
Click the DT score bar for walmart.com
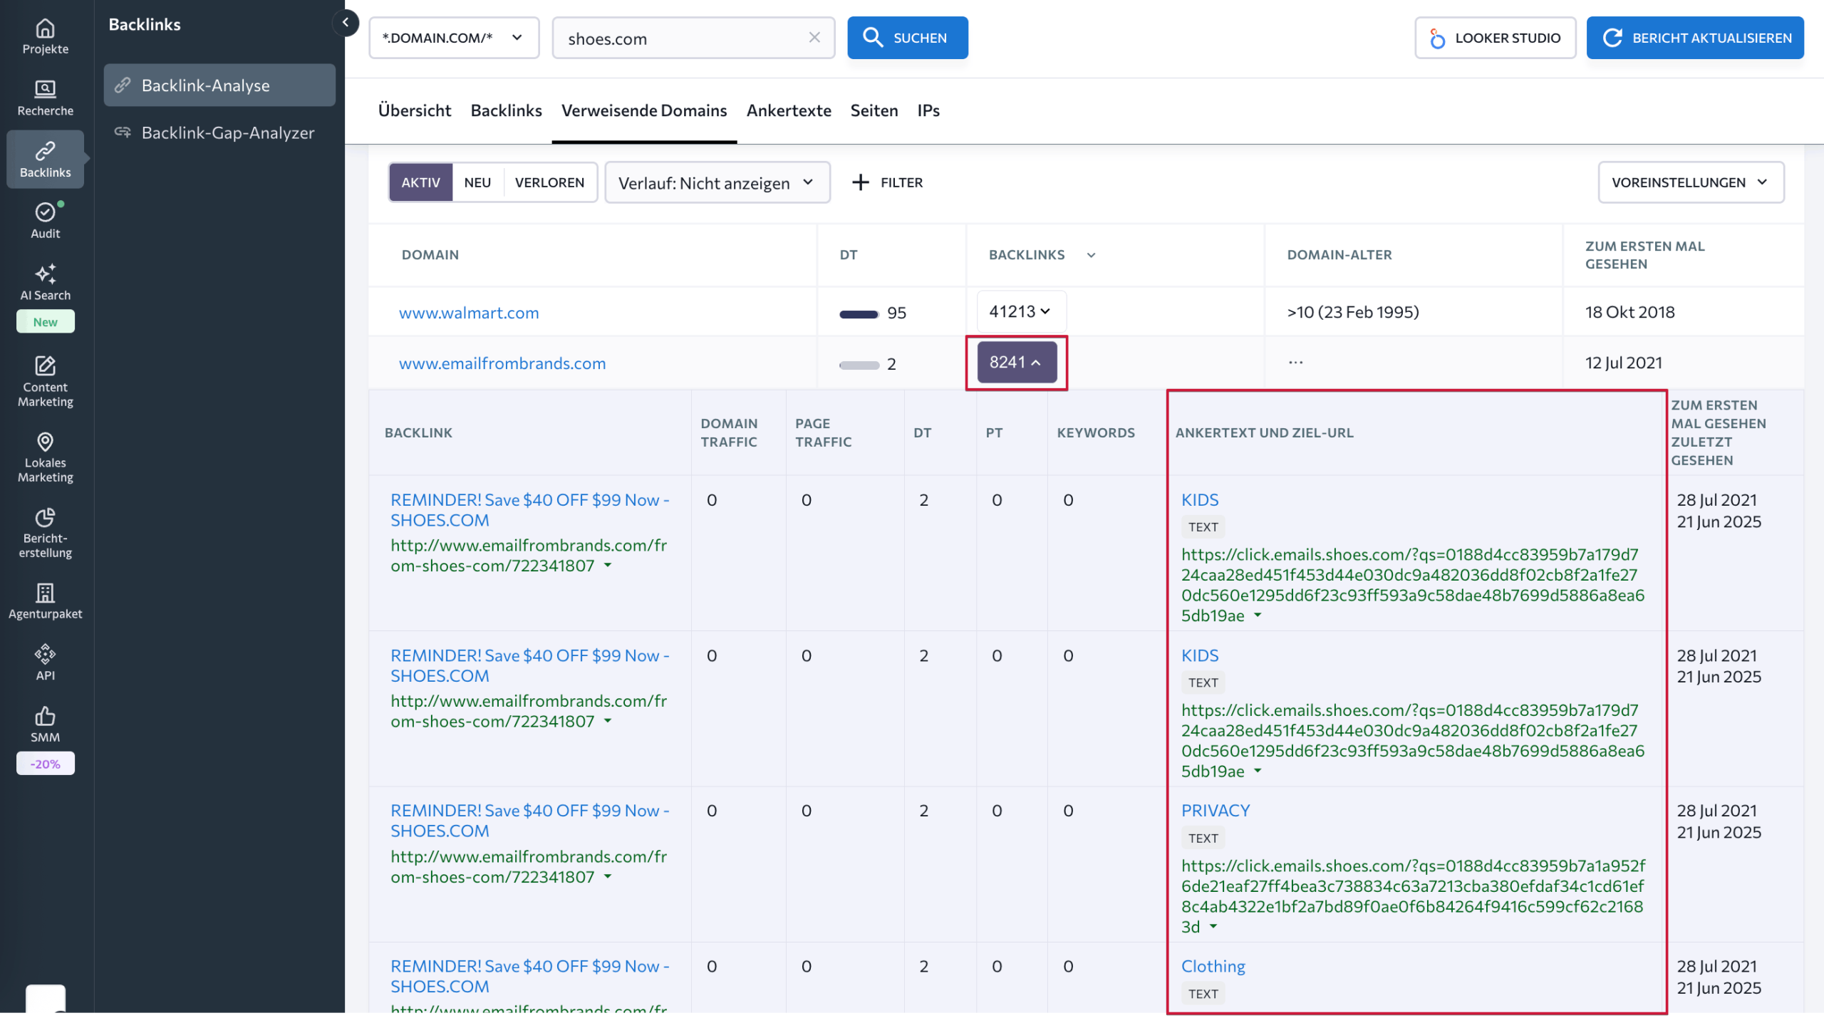coord(858,313)
